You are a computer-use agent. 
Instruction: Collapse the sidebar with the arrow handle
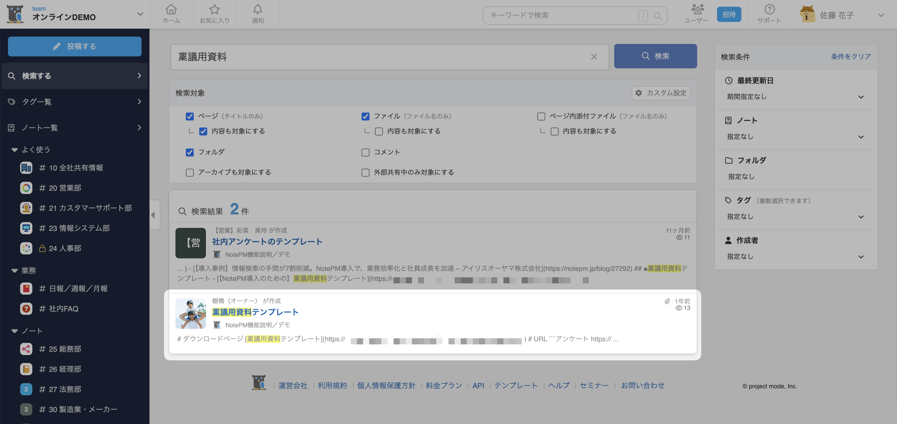click(154, 215)
